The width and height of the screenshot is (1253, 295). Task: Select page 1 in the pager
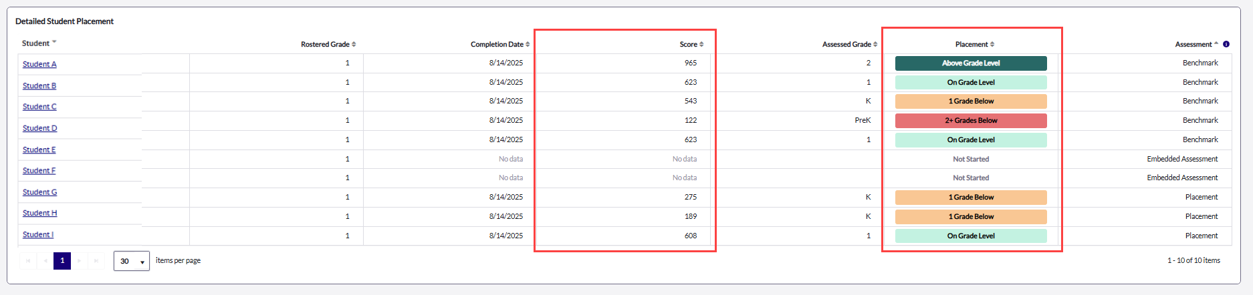tap(62, 261)
